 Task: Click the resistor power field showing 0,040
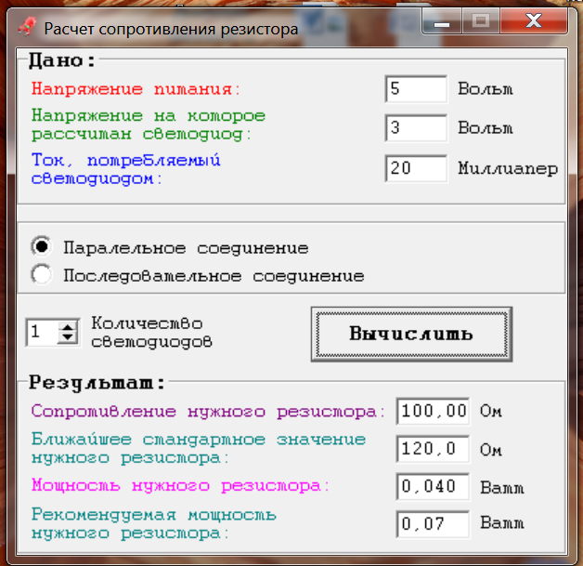[433, 486]
